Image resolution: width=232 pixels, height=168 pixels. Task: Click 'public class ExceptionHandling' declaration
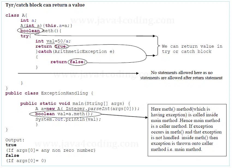pos(49,93)
